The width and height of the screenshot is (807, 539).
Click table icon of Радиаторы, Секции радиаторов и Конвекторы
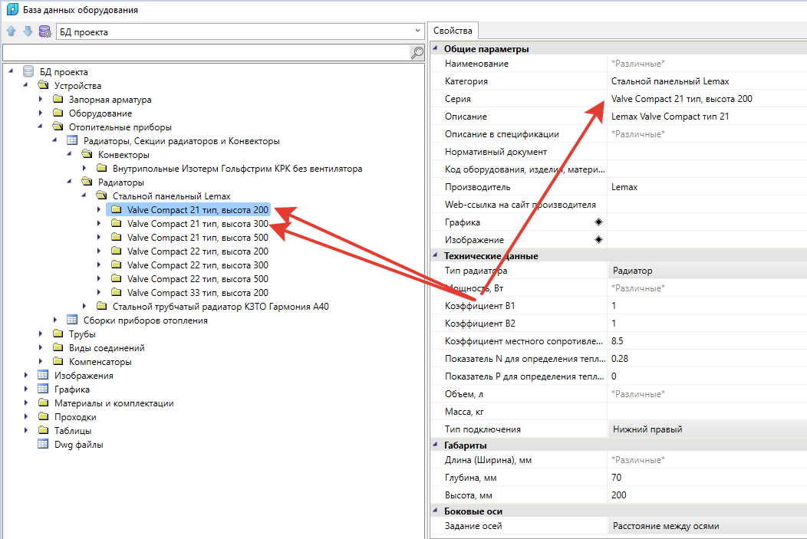(x=72, y=140)
